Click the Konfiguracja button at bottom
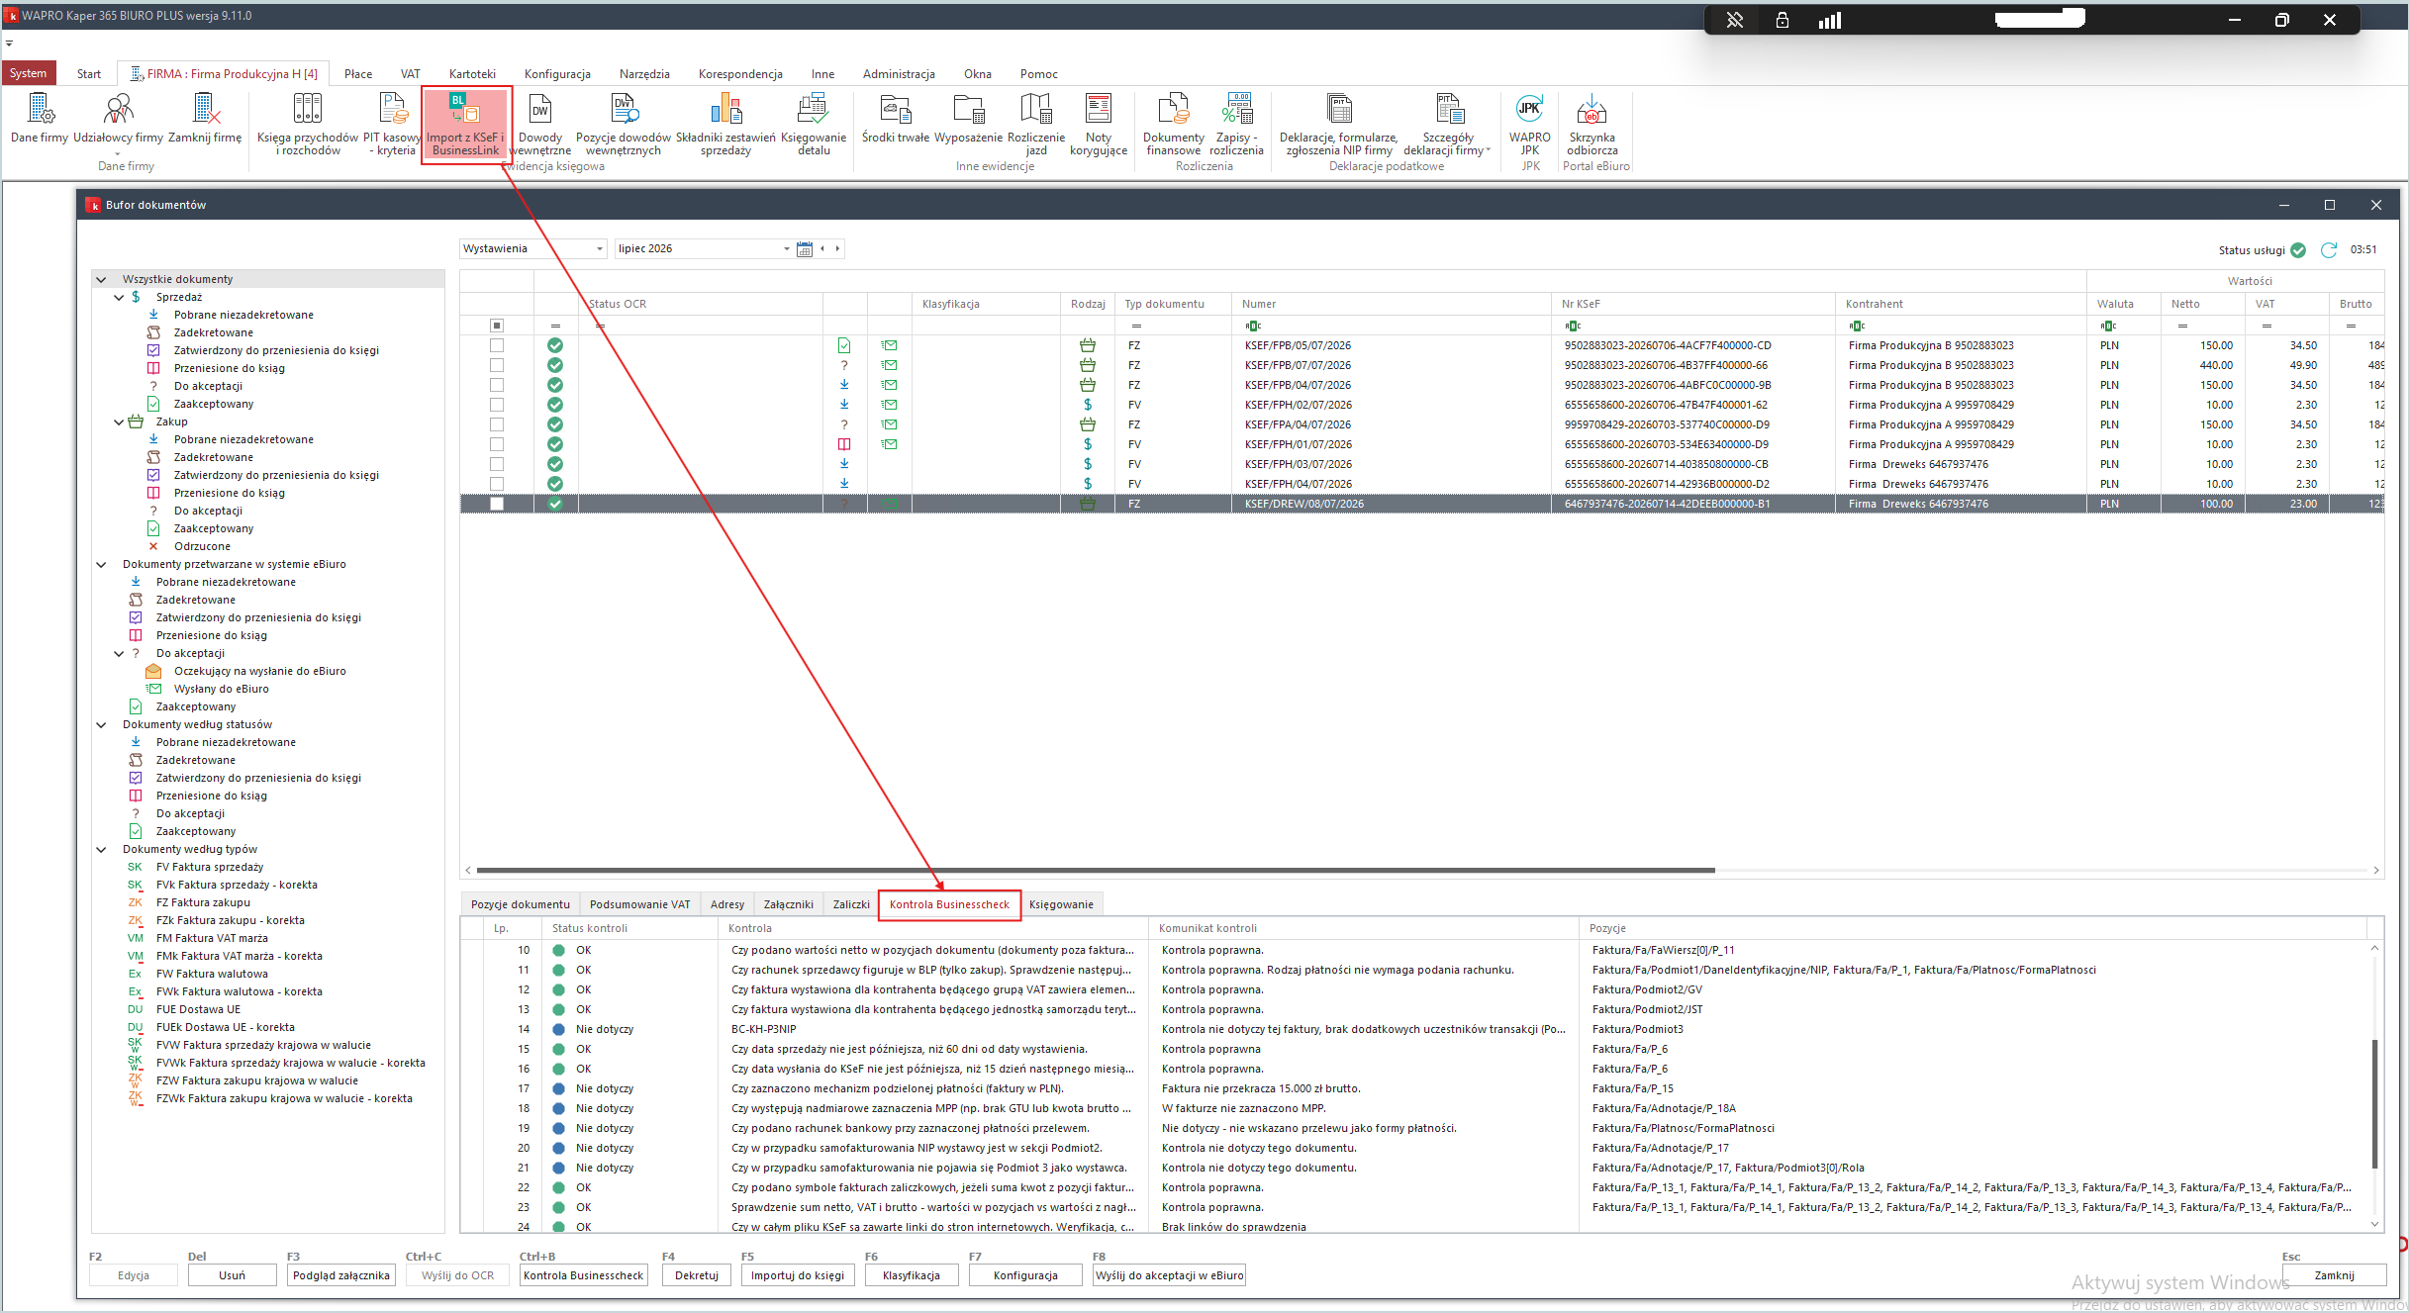Screen dimensions: 2410x1313 pyautogui.click(x=1025, y=1275)
